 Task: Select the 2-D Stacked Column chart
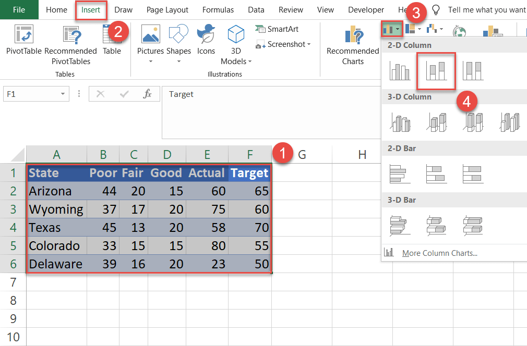tap(436, 70)
